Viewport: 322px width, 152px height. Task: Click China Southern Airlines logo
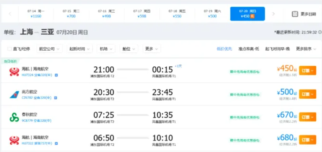pyautogui.click(x=14, y=95)
